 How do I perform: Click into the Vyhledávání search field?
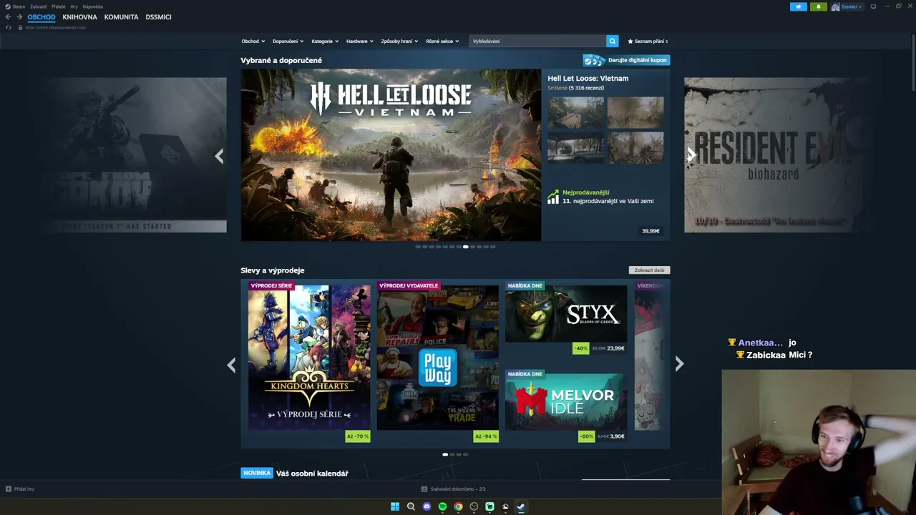tap(537, 41)
